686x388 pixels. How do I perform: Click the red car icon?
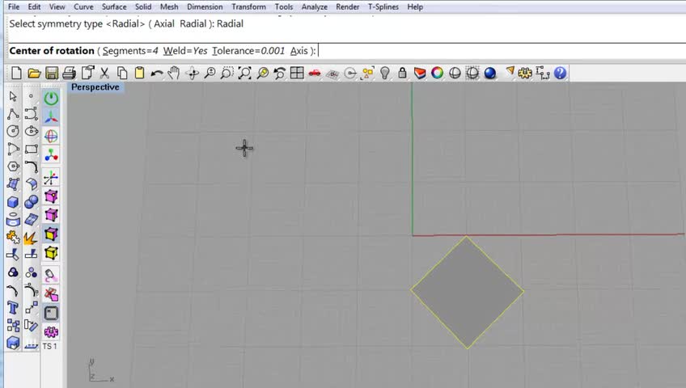[315, 73]
